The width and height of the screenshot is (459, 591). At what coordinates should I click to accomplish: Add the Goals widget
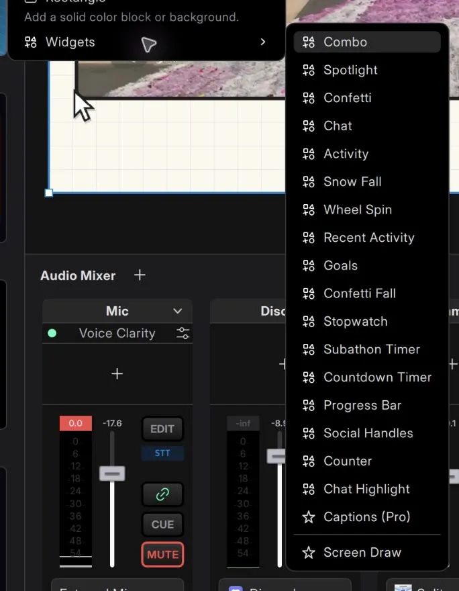click(x=367, y=265)
